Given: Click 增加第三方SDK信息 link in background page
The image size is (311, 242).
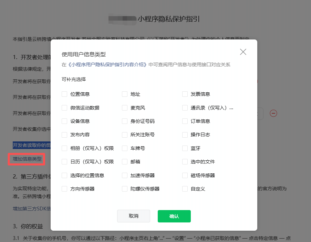Looking at the screenshot, I should pos(32,209).
